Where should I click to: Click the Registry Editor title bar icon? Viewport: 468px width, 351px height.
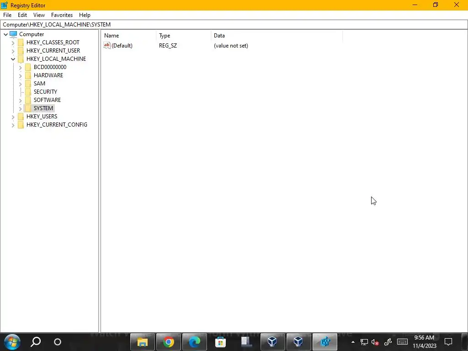4,5
